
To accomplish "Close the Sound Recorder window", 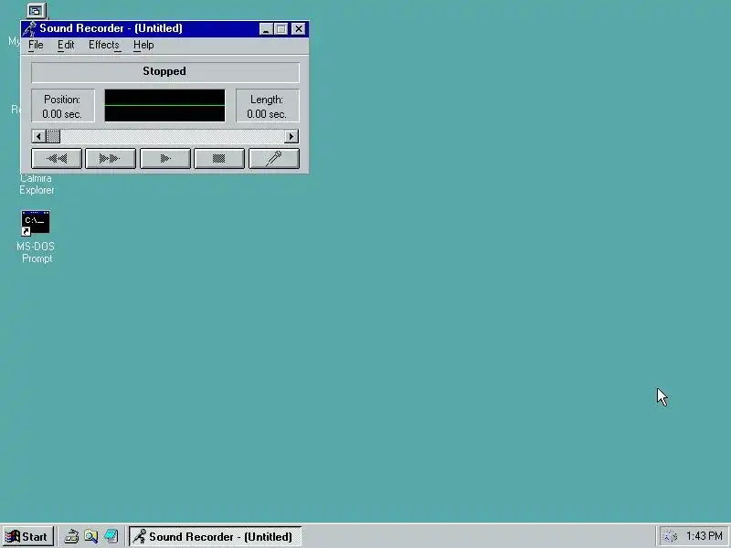I will 299,29.
